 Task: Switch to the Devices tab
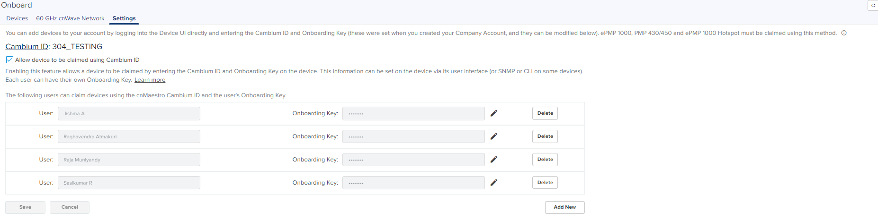(17, 18)
